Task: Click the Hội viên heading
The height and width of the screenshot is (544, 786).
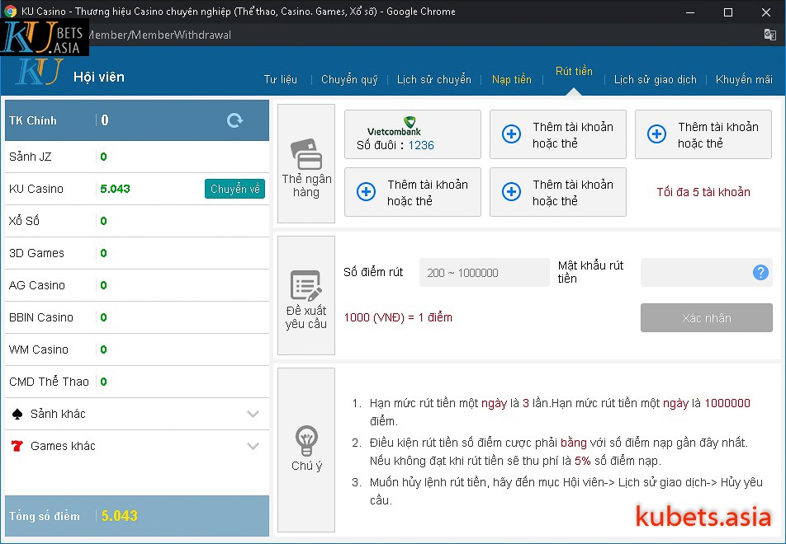Action: click(x=99, y=77)
